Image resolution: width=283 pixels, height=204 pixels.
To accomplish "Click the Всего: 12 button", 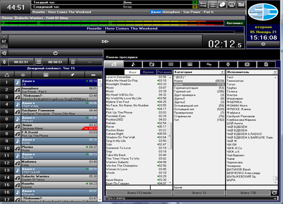I will point(199,193).
